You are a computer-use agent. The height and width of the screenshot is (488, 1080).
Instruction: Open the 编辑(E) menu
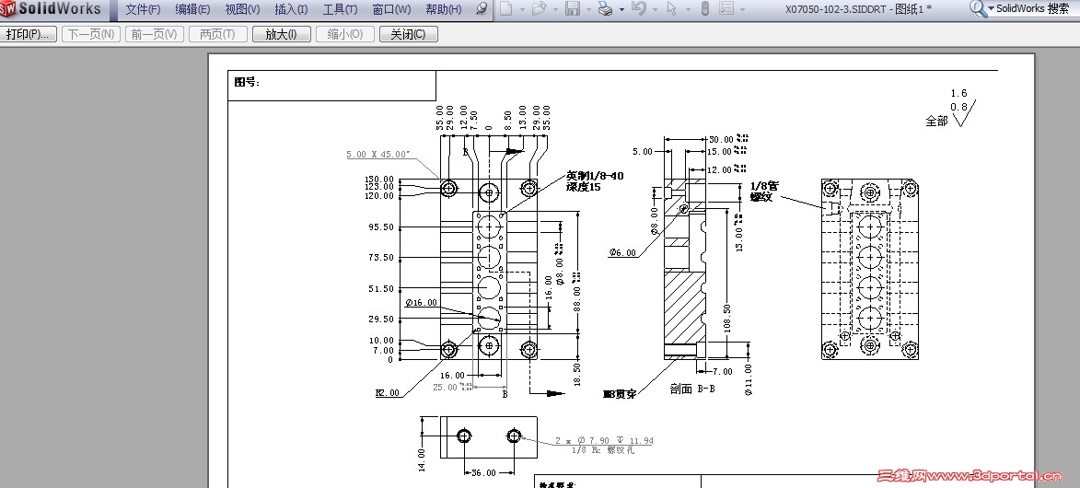pyautogui.click(x=192, y=9)
